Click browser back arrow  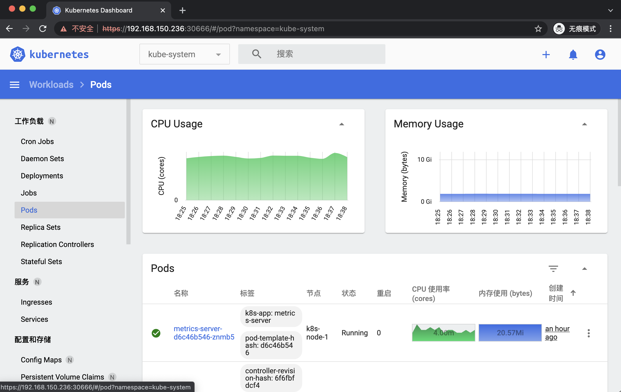(x=9, y=29)
